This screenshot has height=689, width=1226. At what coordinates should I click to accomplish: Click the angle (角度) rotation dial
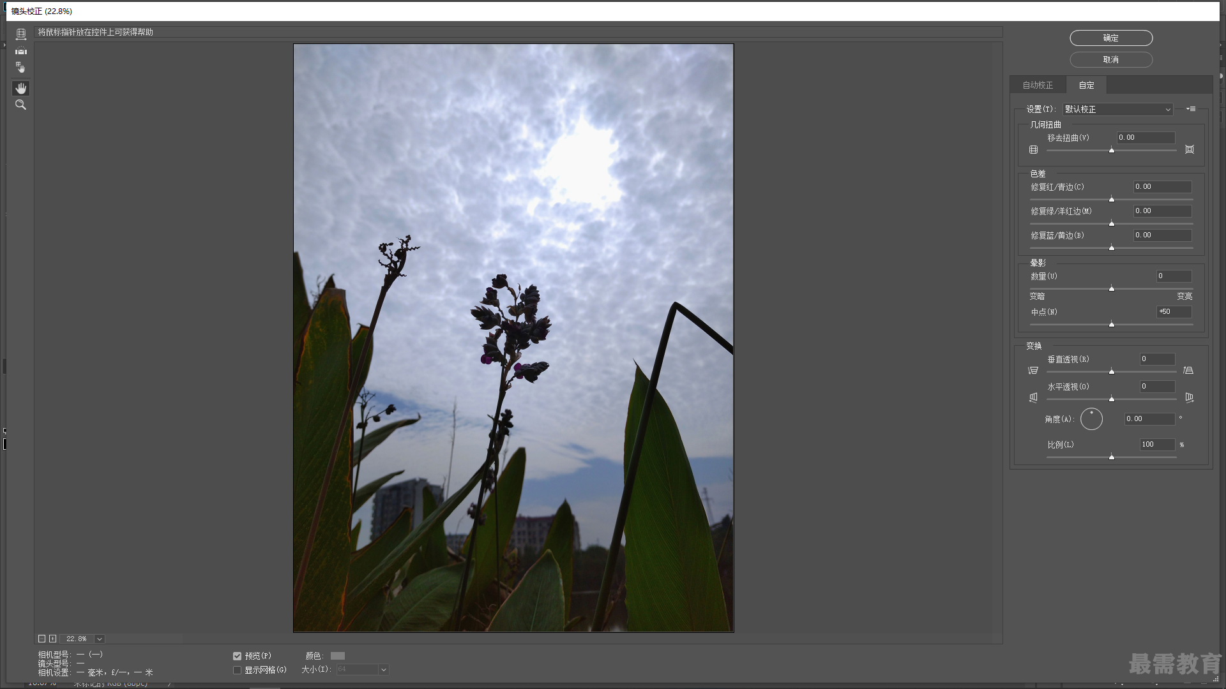pos(1091,419)
